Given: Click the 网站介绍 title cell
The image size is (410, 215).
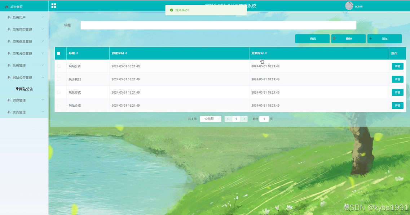Looking at the screenshot, I should coord(75,105).
